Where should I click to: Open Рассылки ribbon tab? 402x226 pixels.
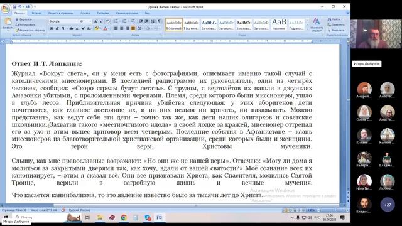pos(103,13)
